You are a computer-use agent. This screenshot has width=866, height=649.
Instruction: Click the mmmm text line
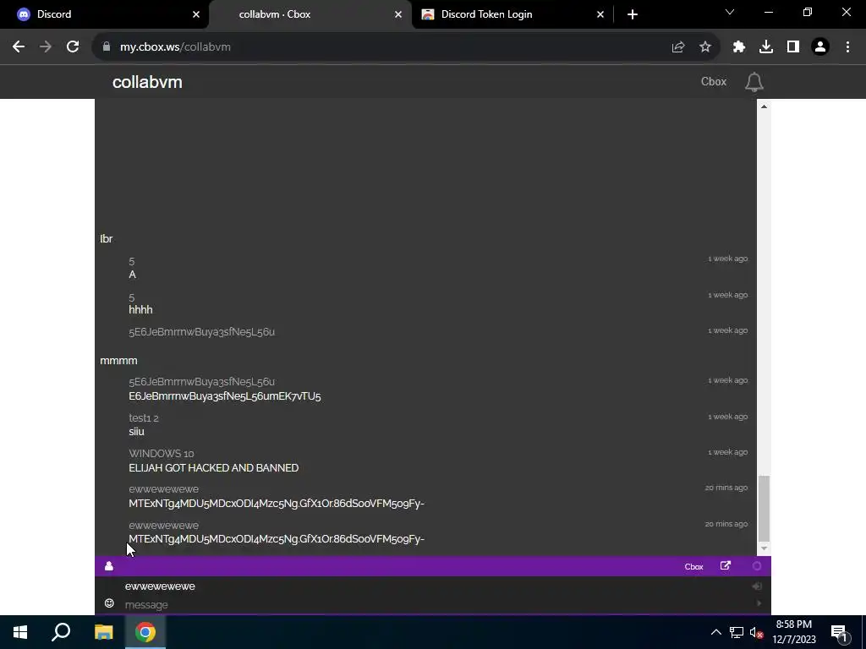(x=118, y=360)
